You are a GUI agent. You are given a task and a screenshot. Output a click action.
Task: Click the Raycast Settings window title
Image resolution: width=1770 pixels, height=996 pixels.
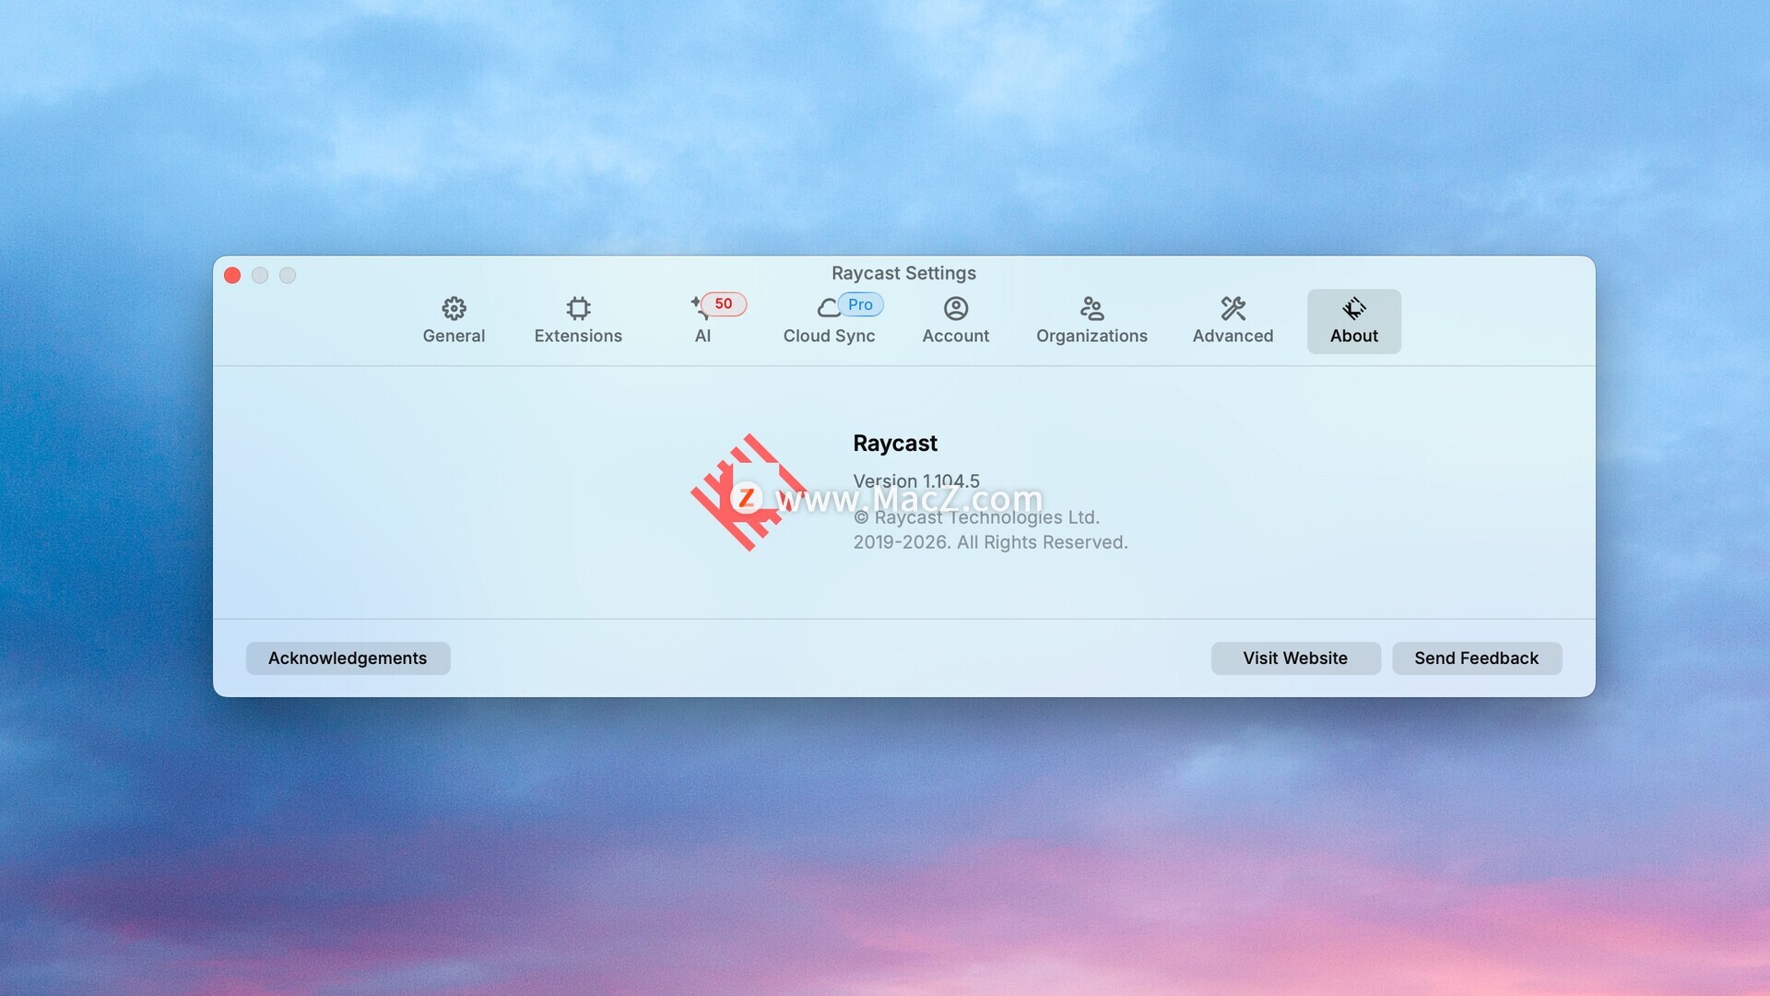point(903,273)
